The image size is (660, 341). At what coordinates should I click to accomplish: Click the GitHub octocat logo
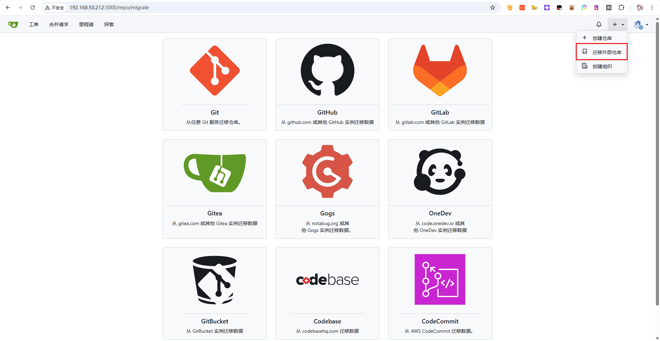click(x=328, y=70)
